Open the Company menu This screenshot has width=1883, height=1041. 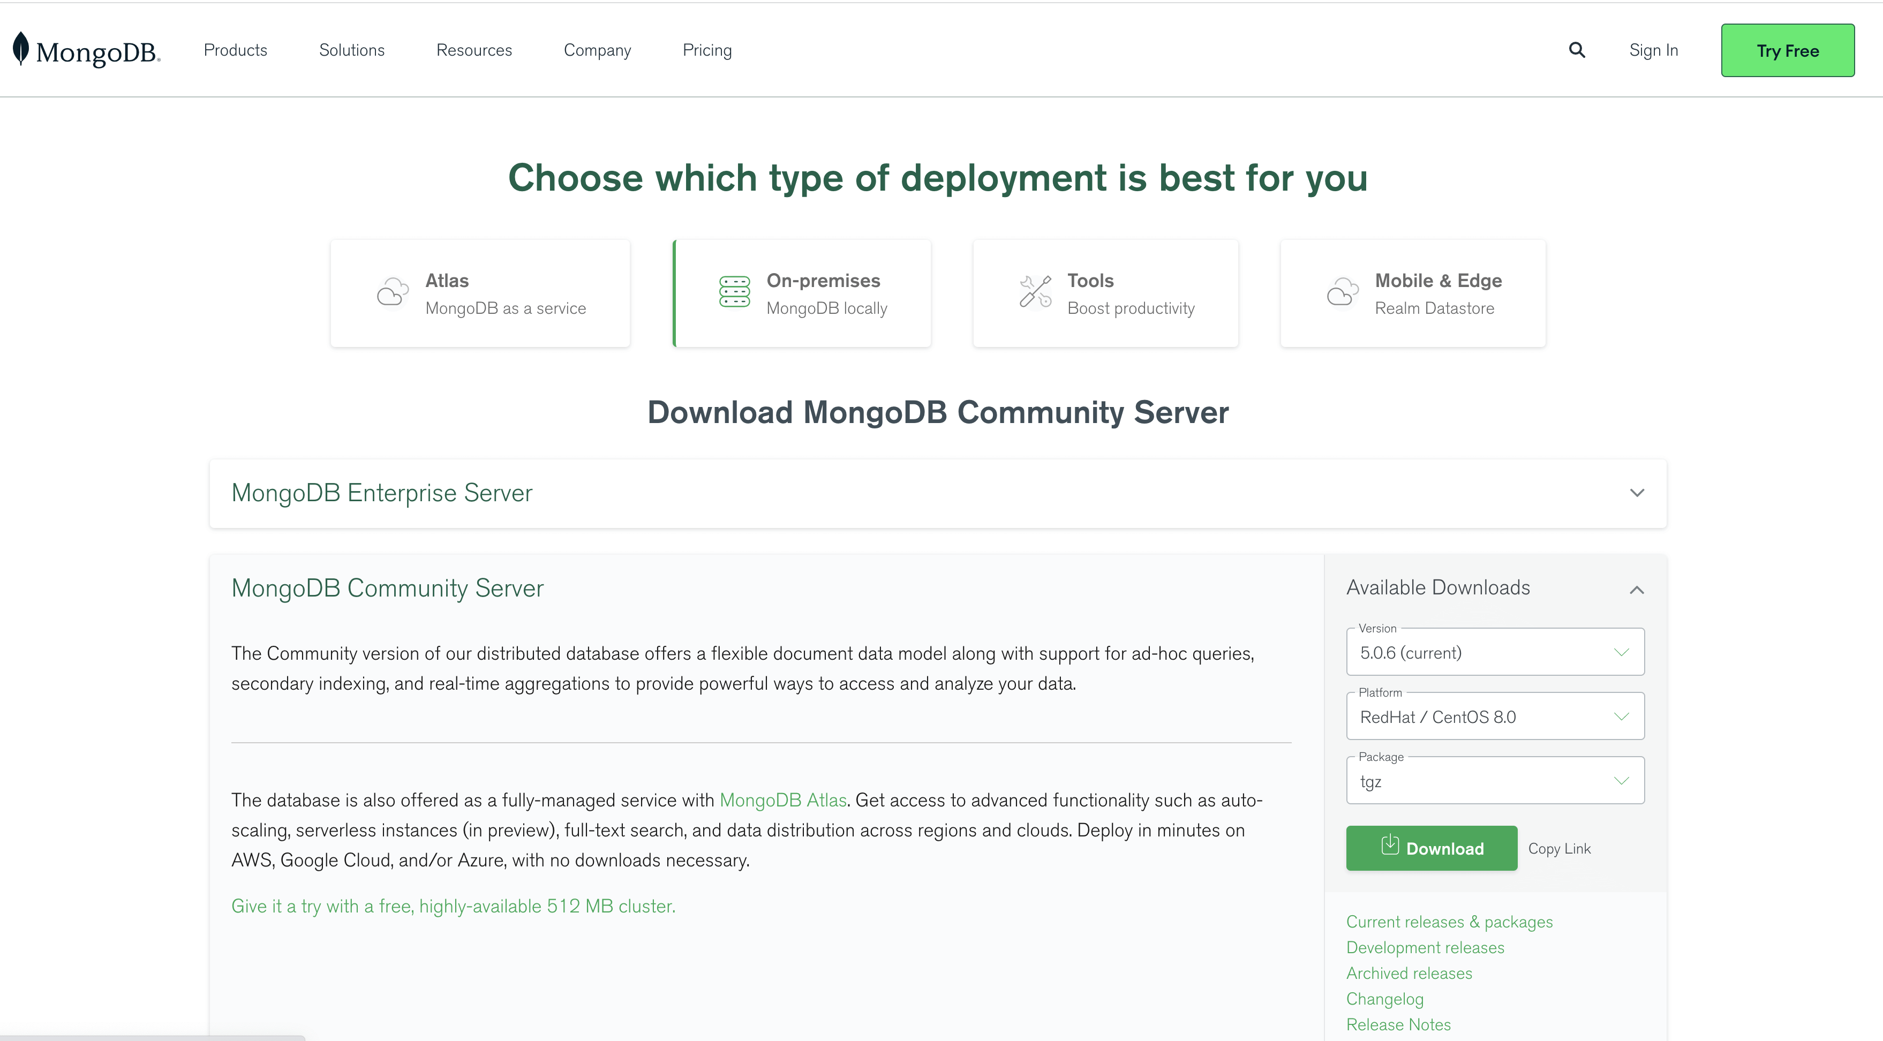(597, 50)
